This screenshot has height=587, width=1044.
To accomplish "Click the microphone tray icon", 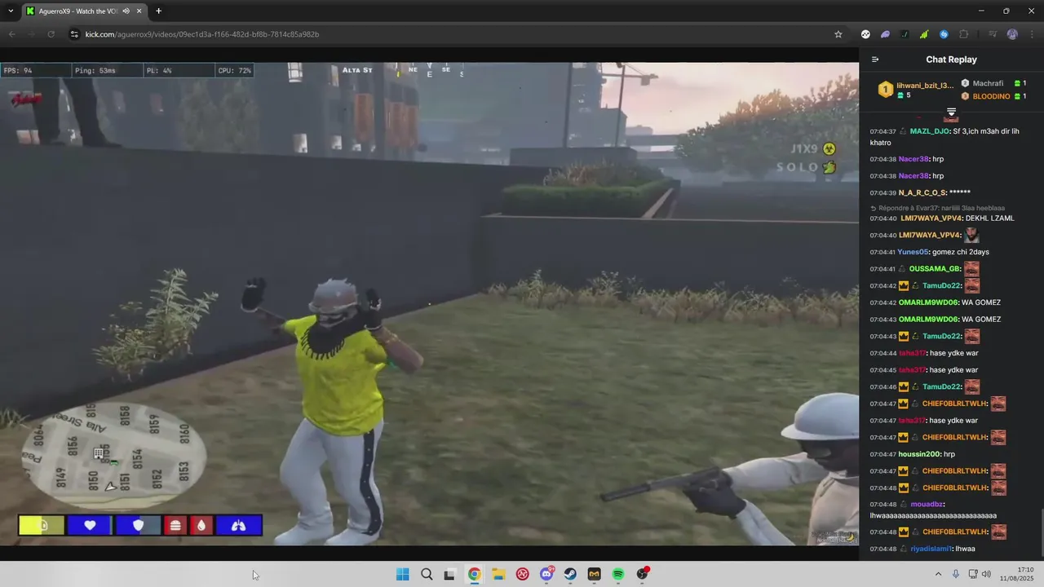I will 956,574.
